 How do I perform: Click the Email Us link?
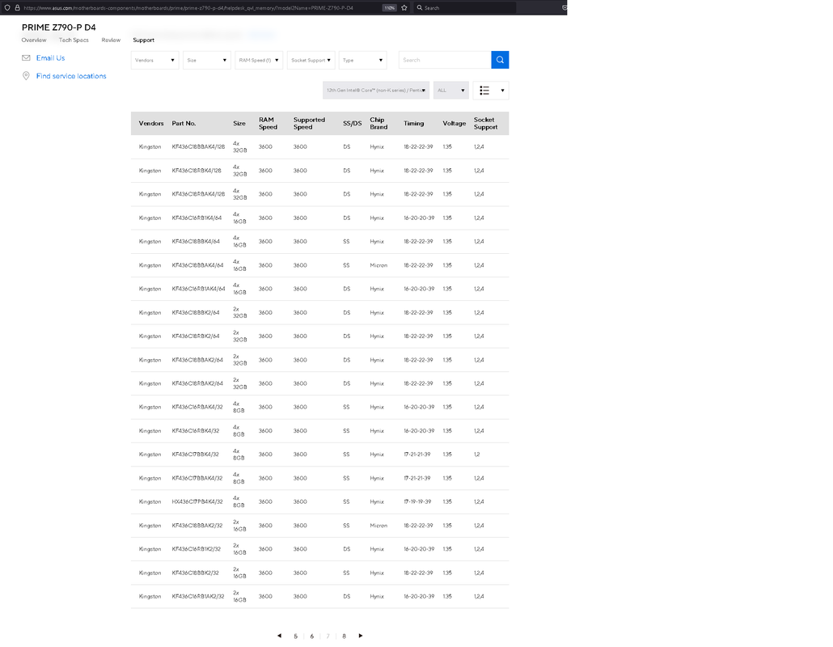(50, 58)
